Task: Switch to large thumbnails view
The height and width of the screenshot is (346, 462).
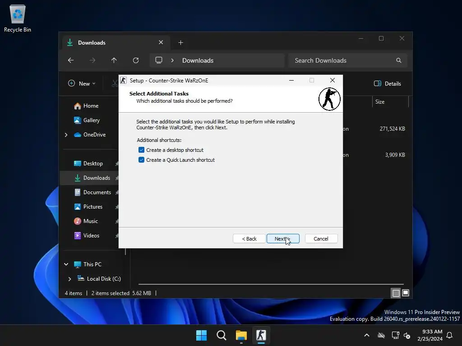Action: (x=406, y=293)
